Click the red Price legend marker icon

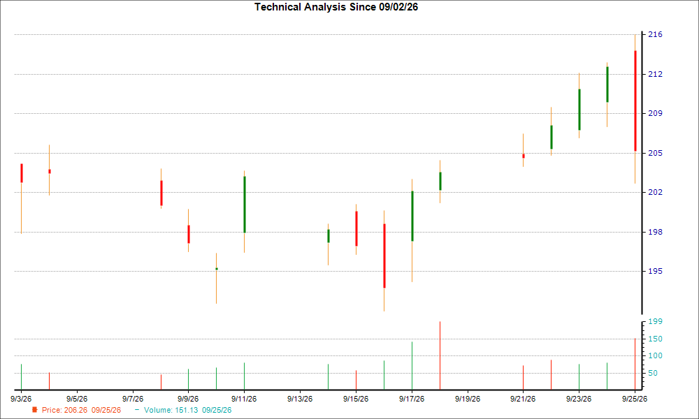click(x=34, y=410)
